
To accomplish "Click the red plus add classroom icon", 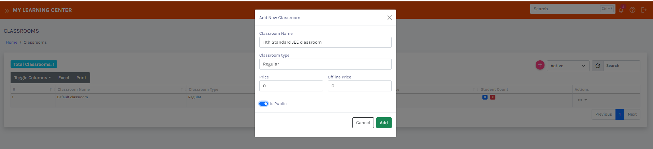I will click(x=540, y=65).
